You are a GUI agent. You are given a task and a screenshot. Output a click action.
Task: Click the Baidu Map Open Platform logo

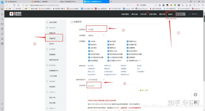click(x=15, y=14)
